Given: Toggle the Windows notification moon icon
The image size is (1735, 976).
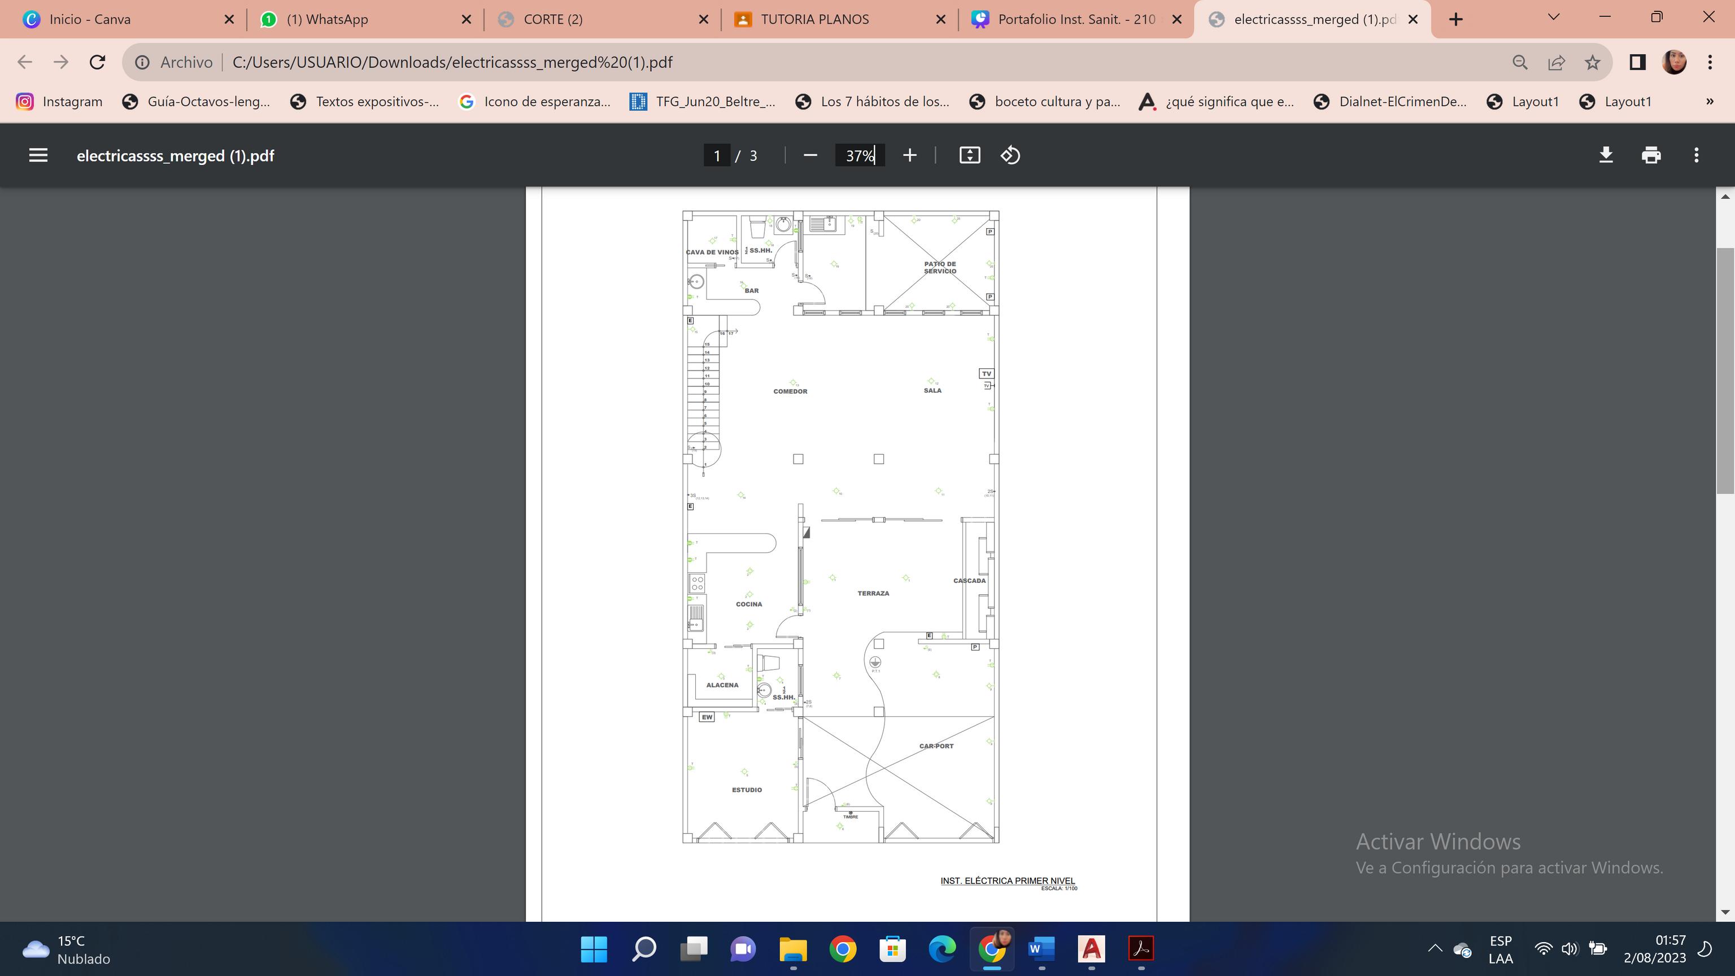Looking at the screenshot, I should click(x=1706, y=949).
